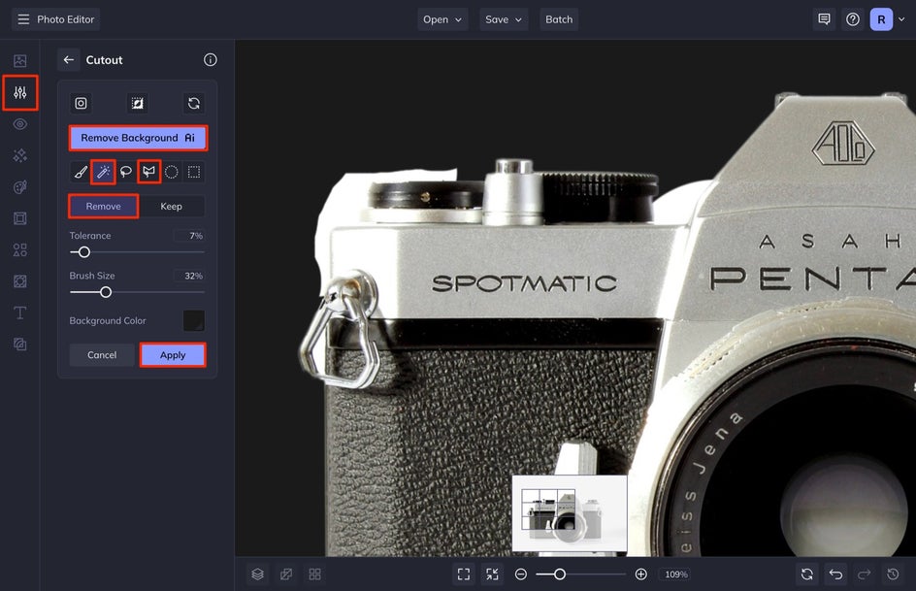Open the help question mark icon

(853, 19)
